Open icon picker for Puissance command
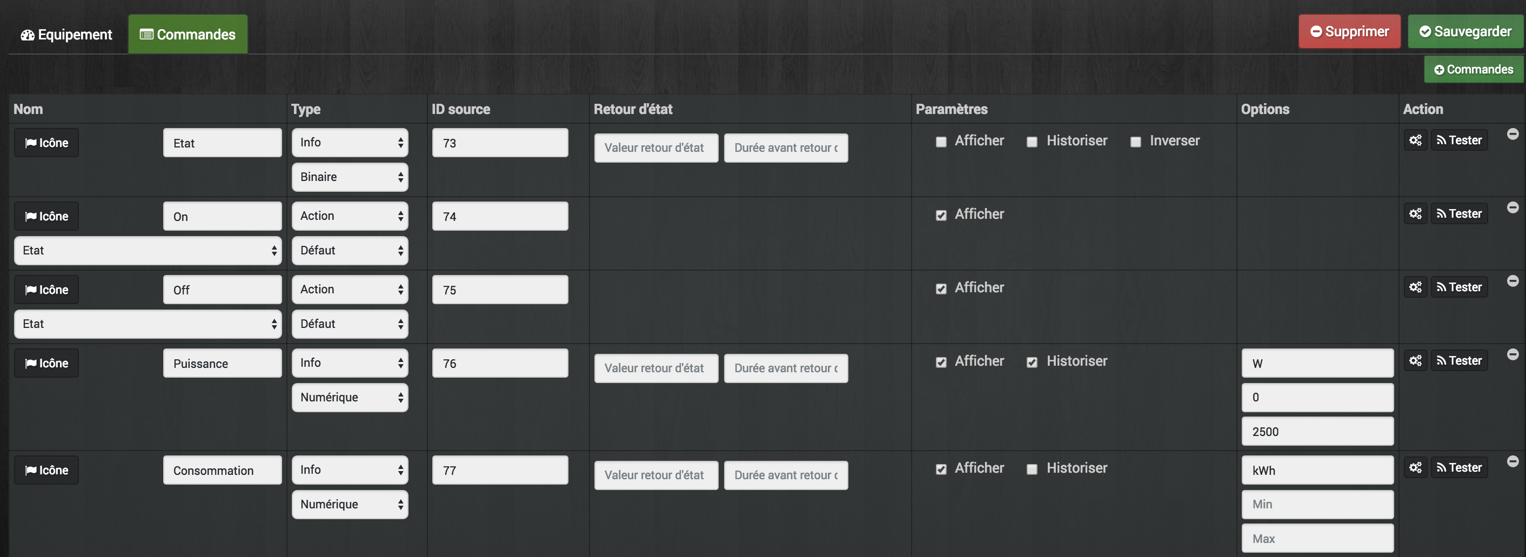The image size is (1526, 557). pyautogui.click(x=47, y=363)
